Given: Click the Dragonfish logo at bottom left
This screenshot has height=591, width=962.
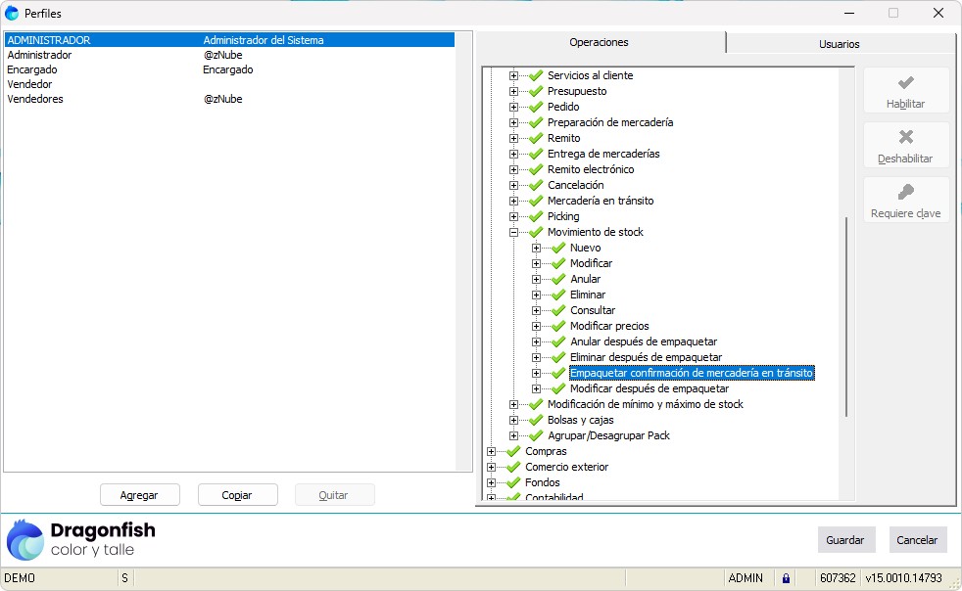Looking at the screenshot, I should pyautogui.click(x=26, y=539).
